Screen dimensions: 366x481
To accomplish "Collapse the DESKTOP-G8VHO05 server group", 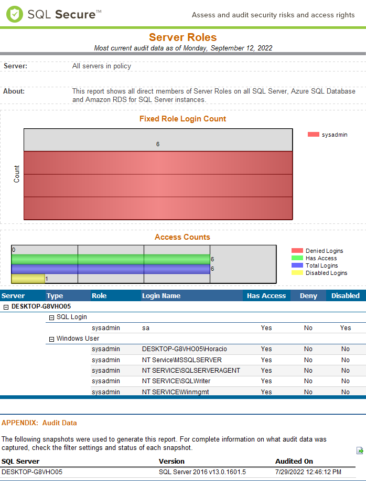I will pyautogui.click(x=6, y=307).
